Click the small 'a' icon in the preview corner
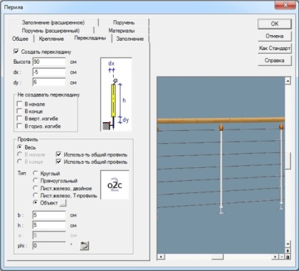Screen dimensions: 299x271 [288, 257]
